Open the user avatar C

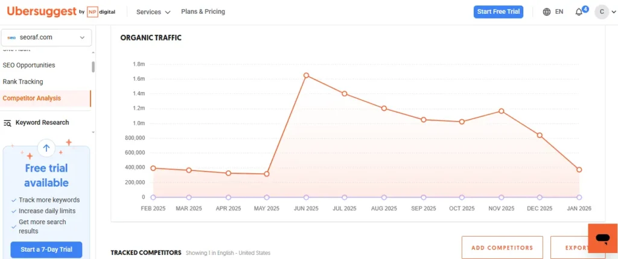tap(601, 12)
